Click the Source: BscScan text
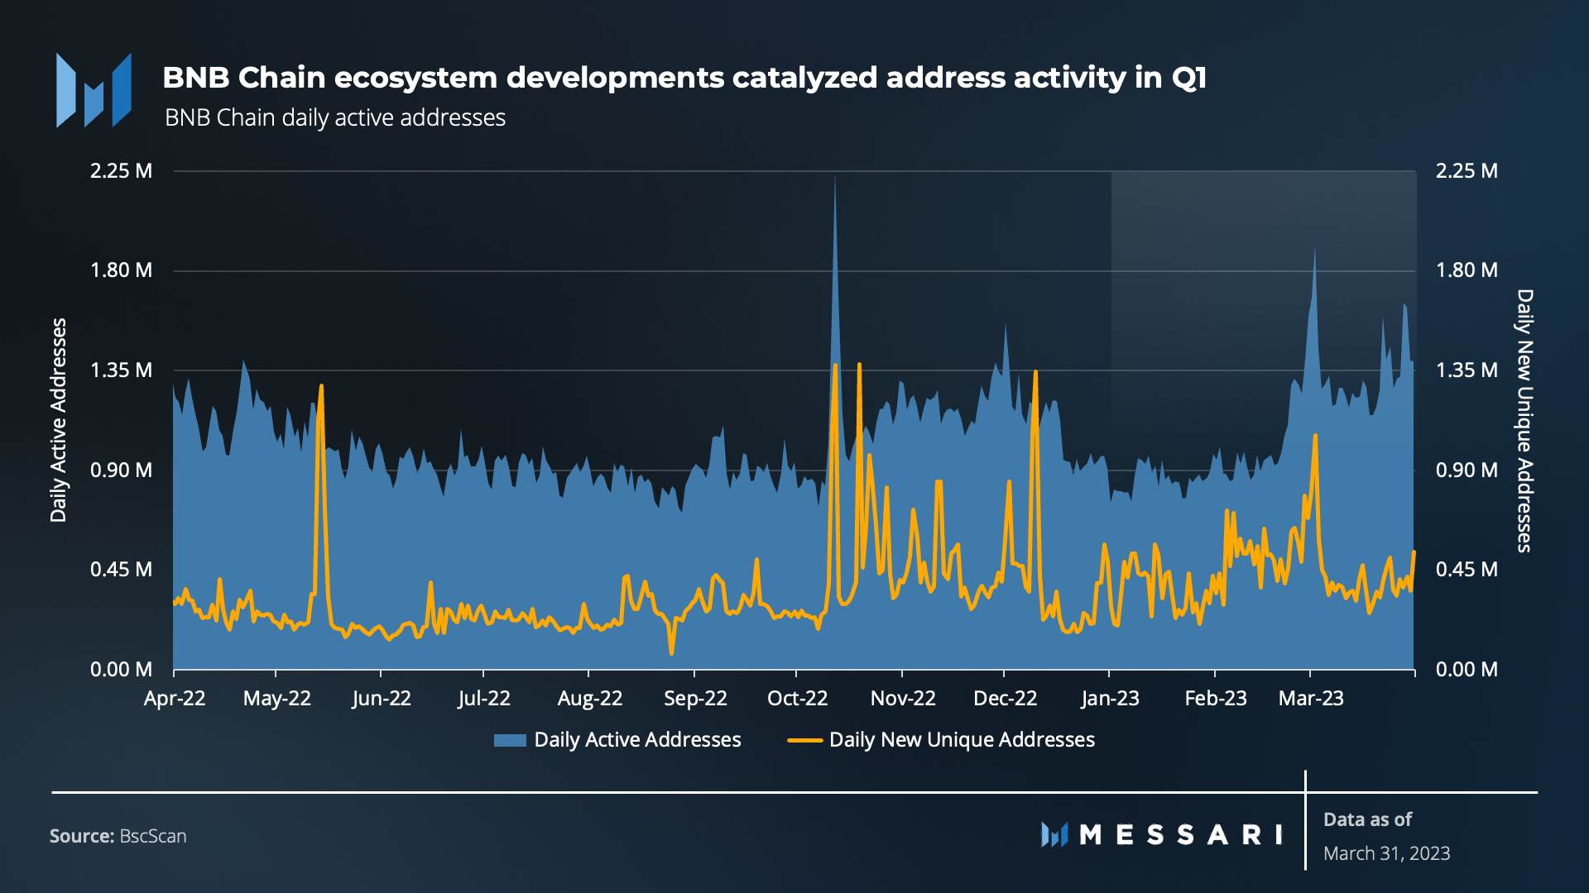This screenshot has width=1589, height=893. [118, 836]
